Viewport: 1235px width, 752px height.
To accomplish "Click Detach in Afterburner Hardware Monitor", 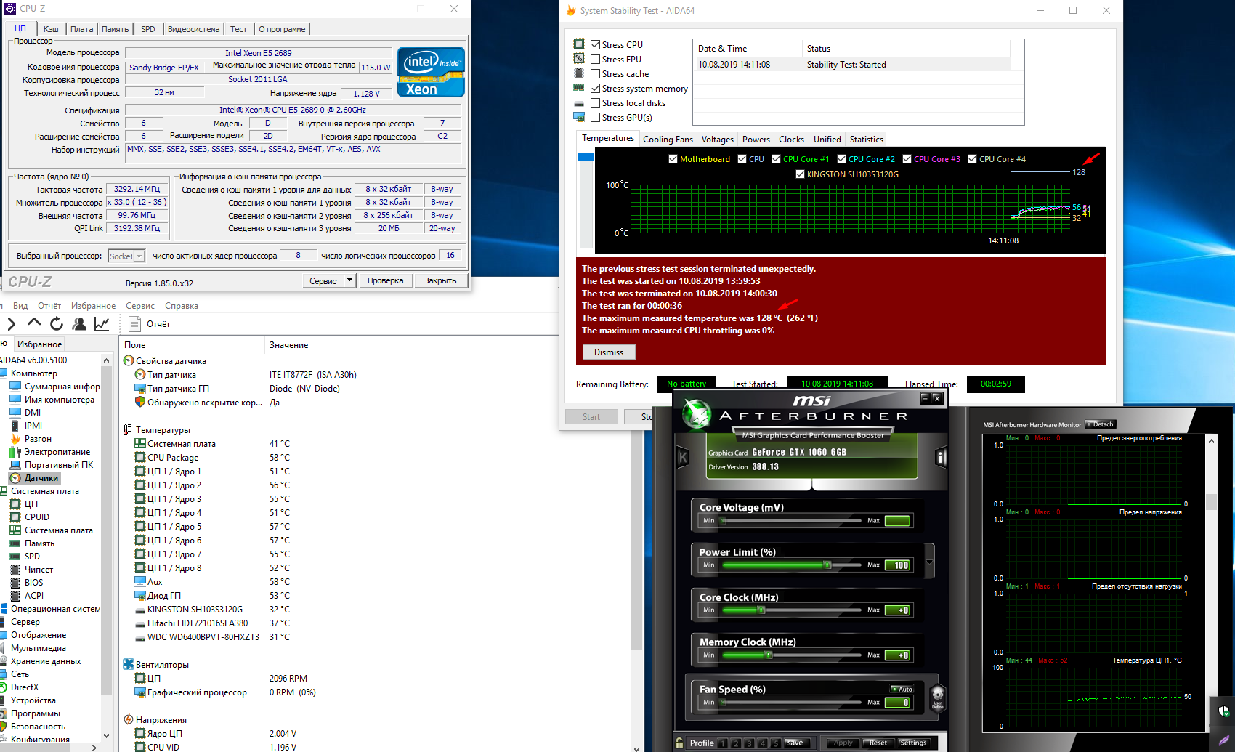I will point(1101,424).
